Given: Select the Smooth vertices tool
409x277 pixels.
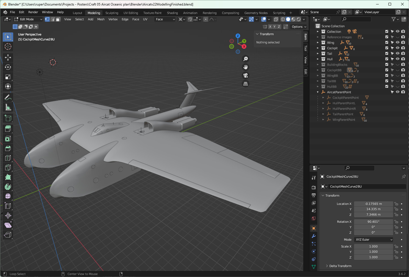Looking at the screenshot, I should [x=8, y=196].
